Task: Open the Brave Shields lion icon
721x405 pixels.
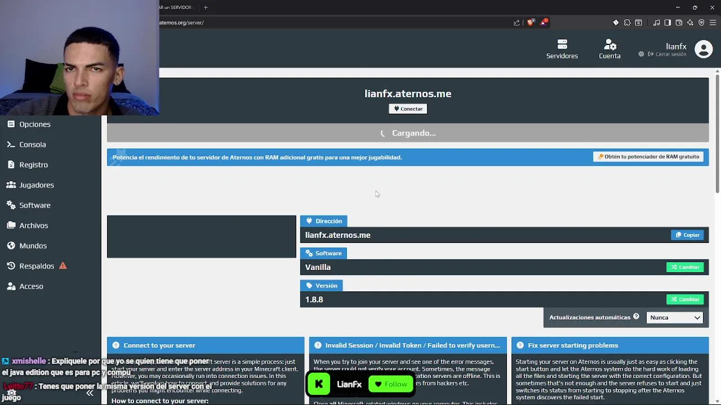Action: [530, 22]
